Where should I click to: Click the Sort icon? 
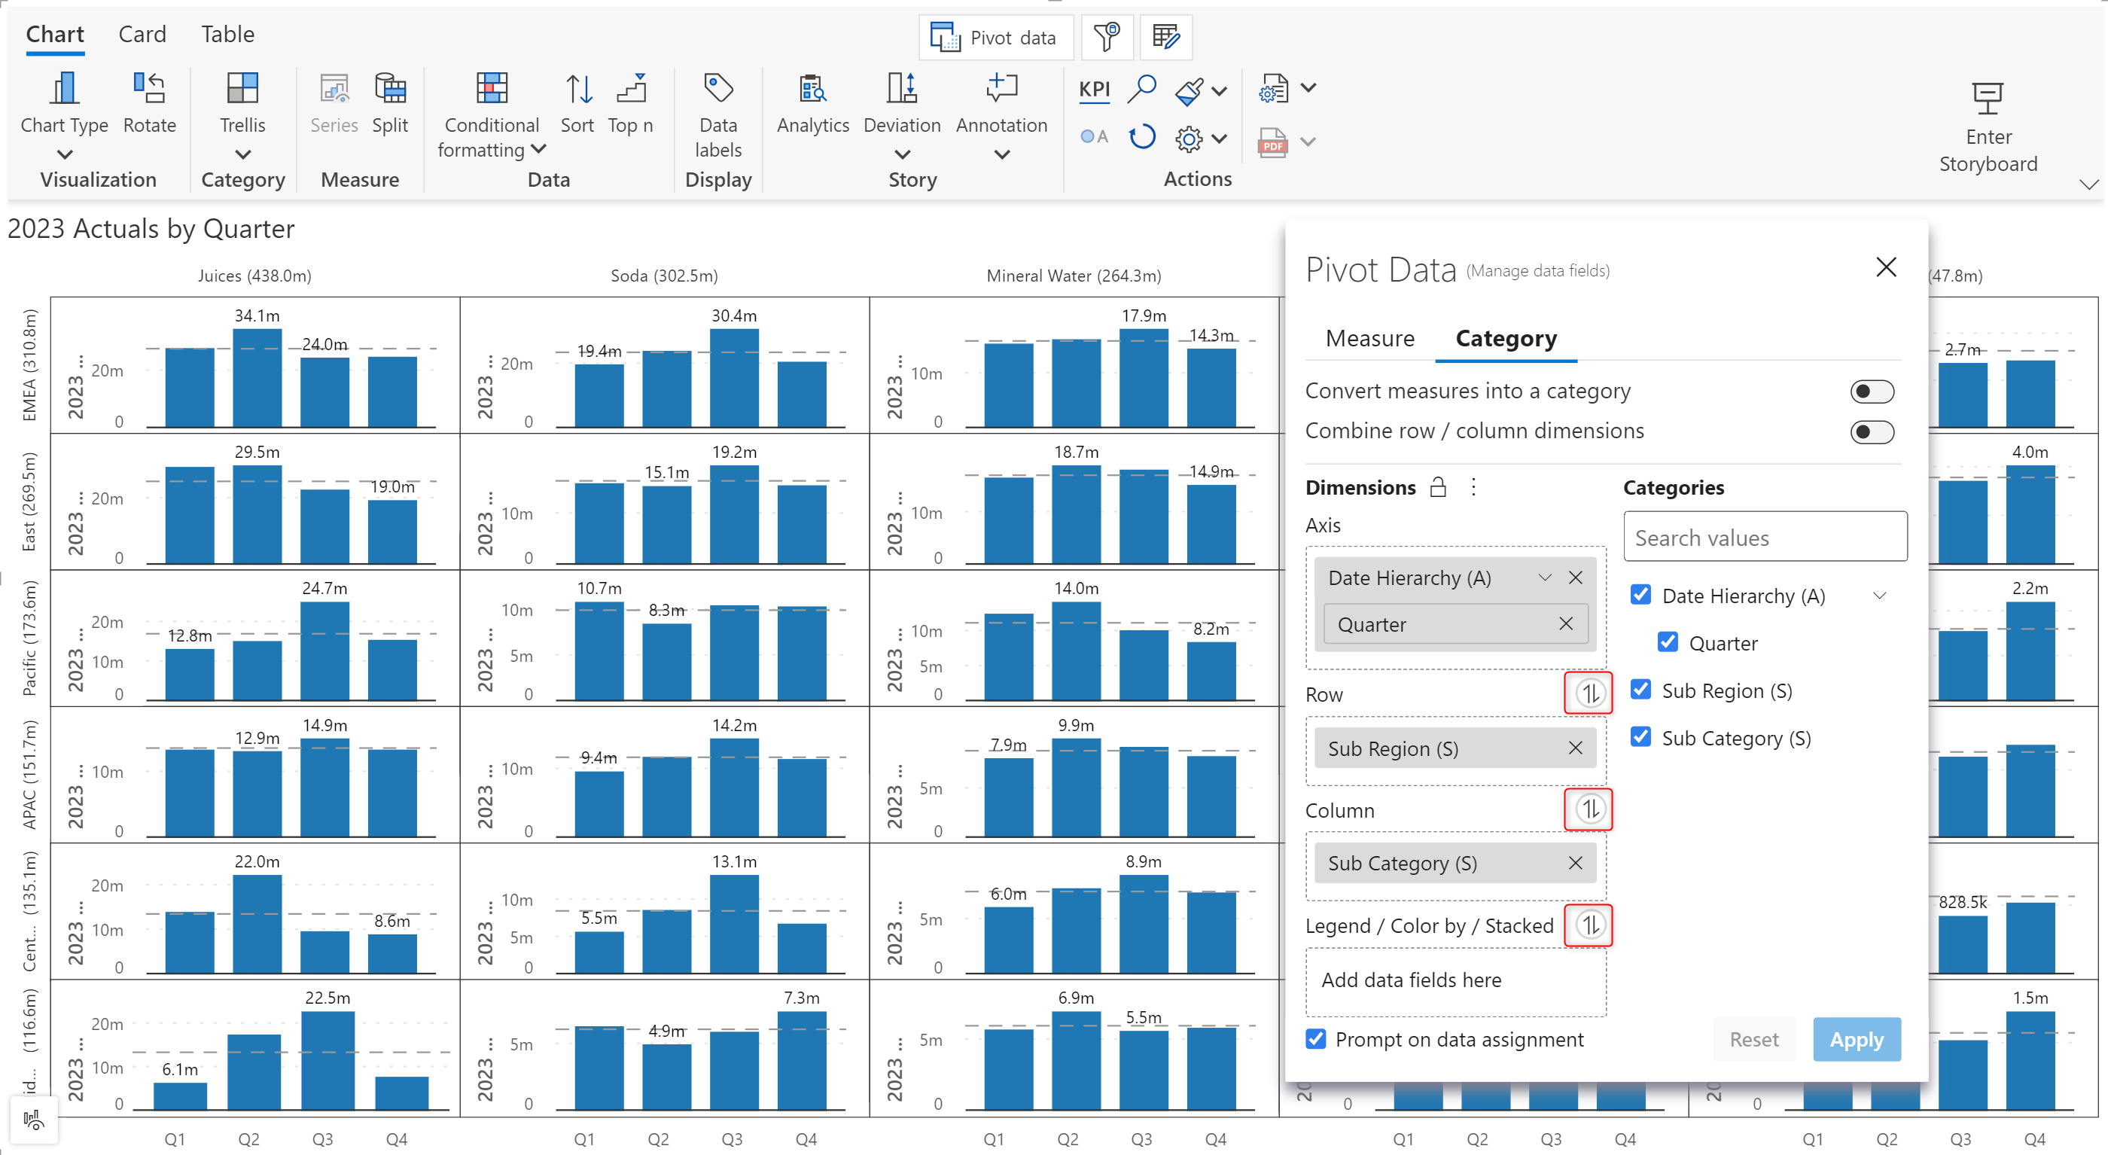pyautogui.click(x=578, y=88)
